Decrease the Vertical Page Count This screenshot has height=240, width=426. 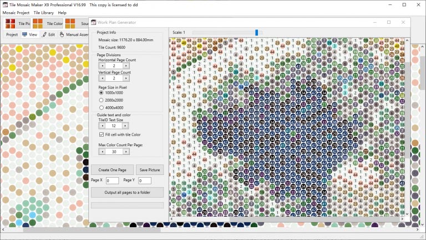(x=102, y=78)
